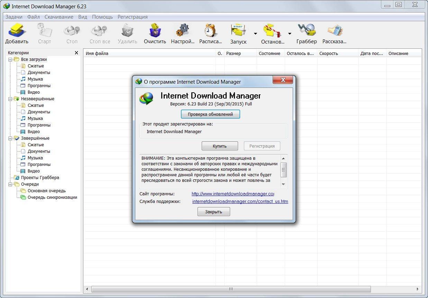Click the Стоп toolbar icon
Viewport: 428px width, 298px height.
click(72, 30)
